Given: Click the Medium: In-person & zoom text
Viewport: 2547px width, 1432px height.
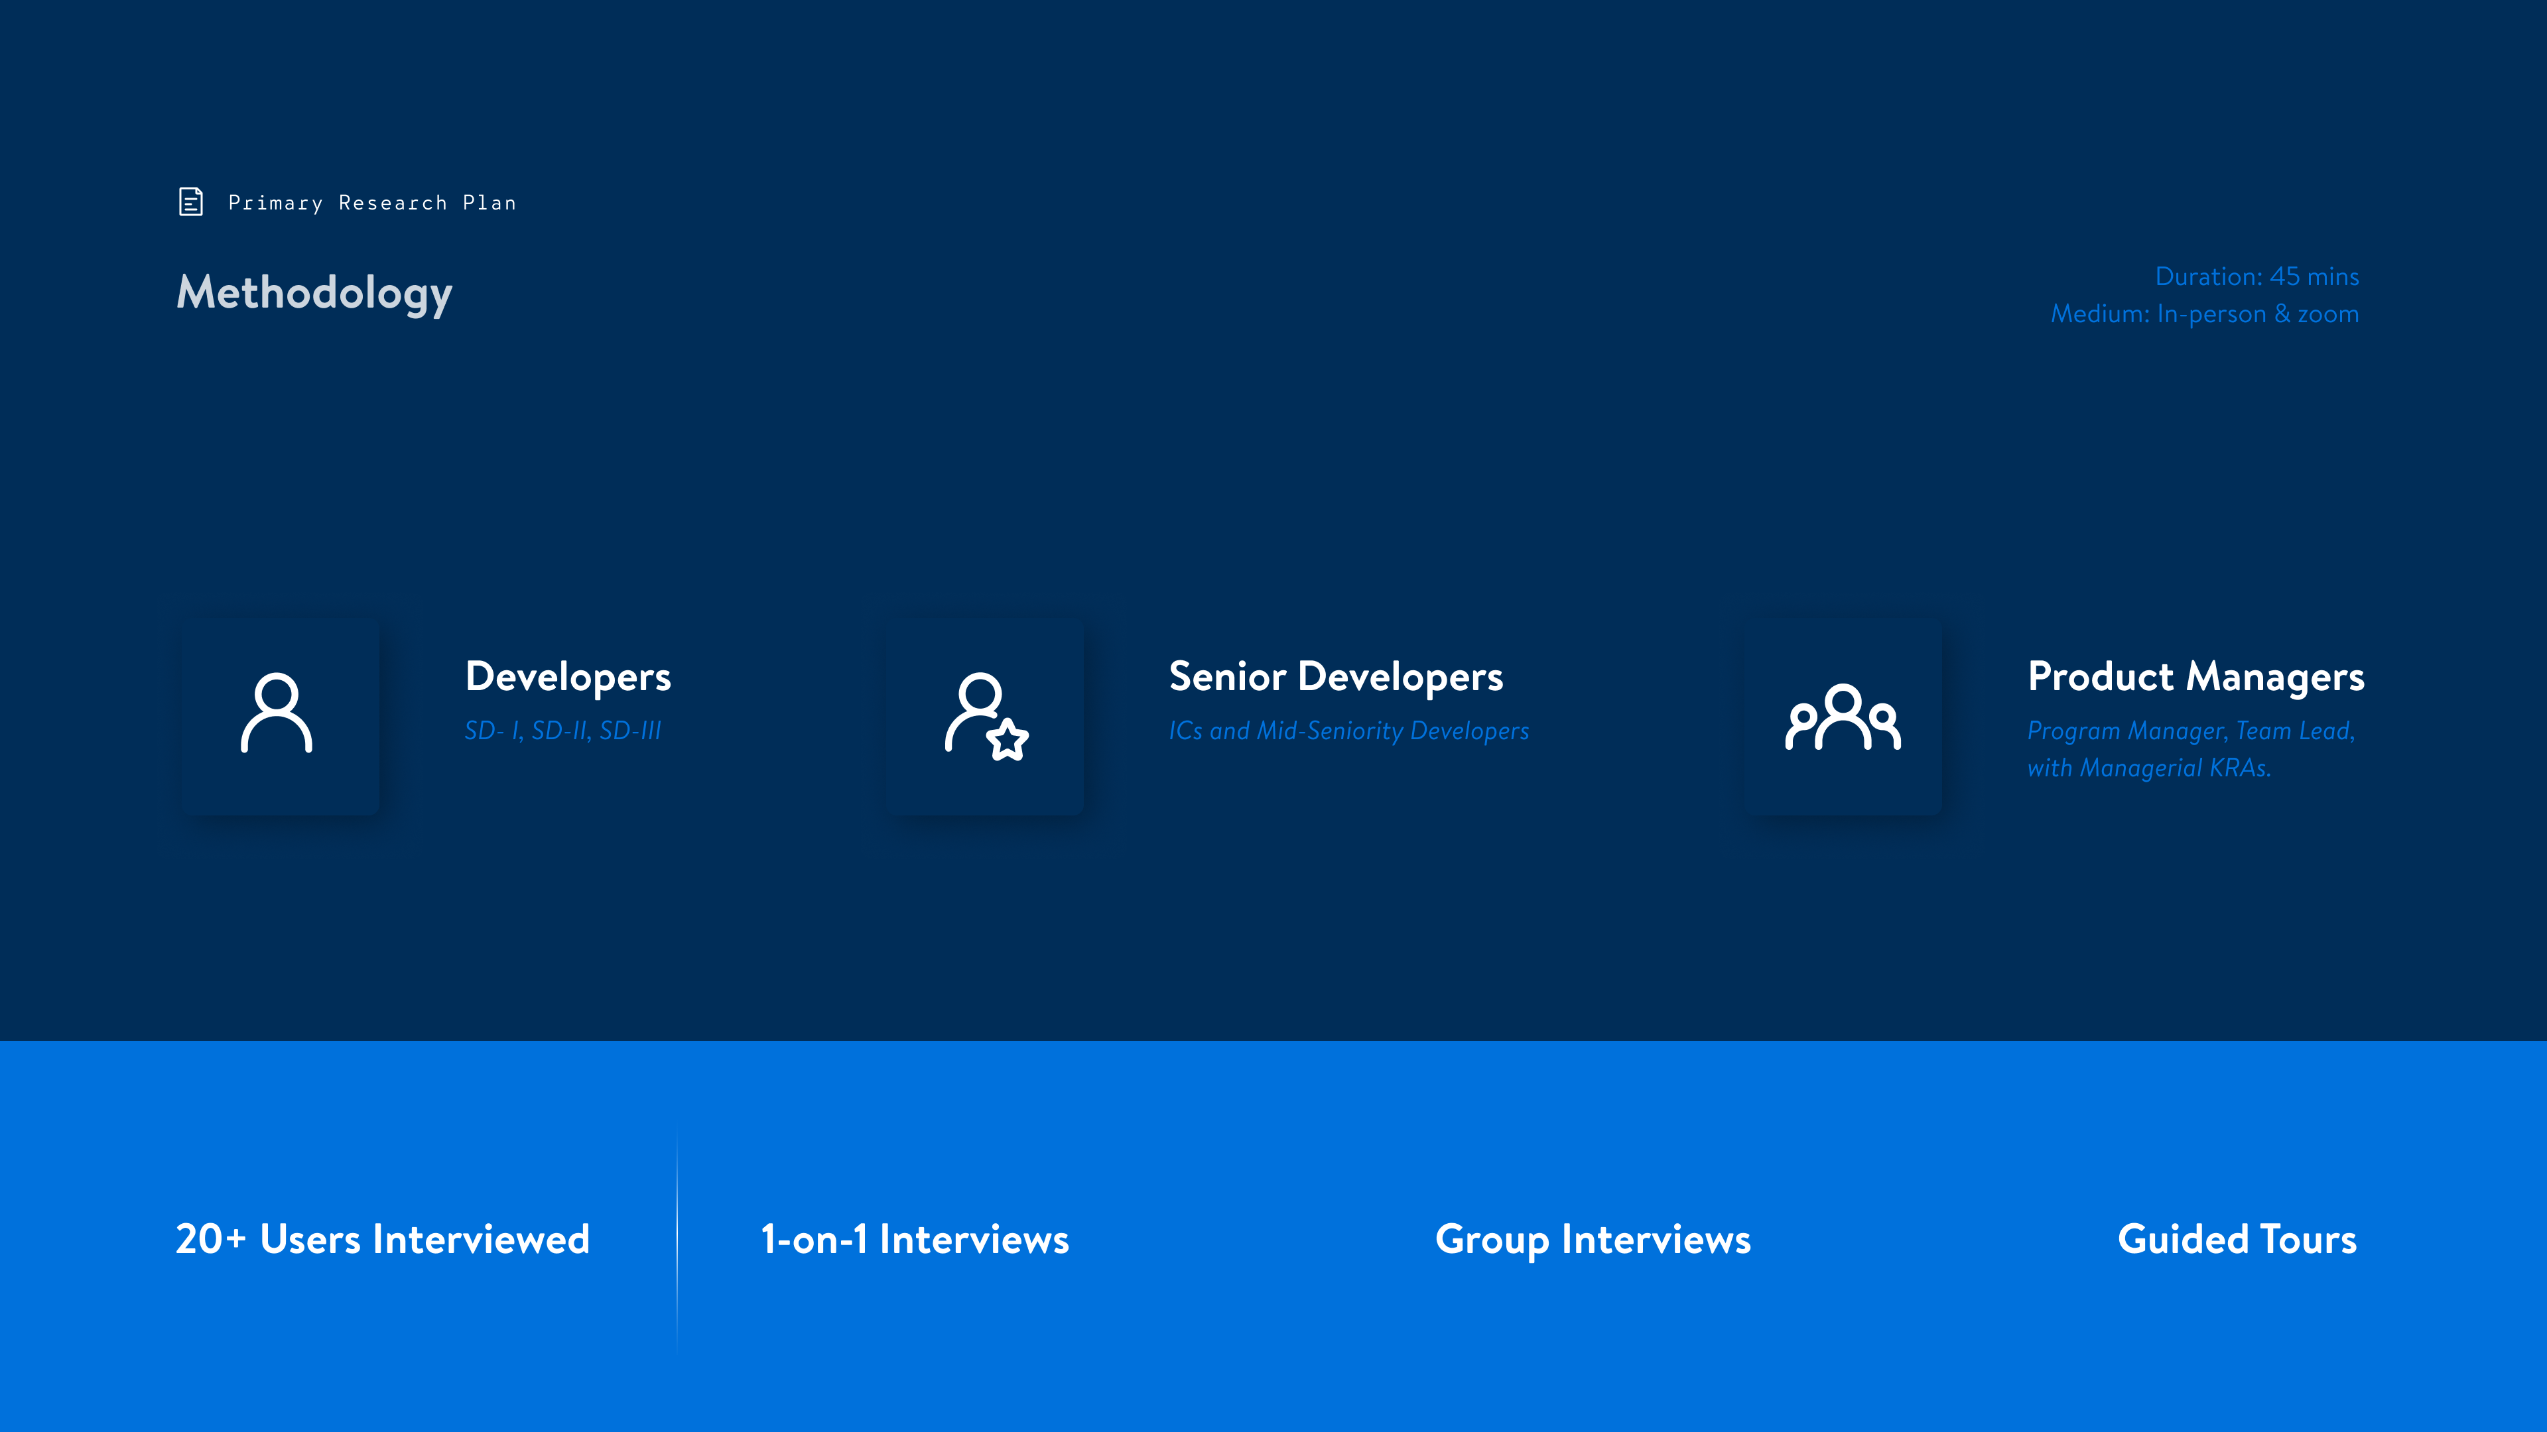Looking at the screenshot, I should (2204, 314).
